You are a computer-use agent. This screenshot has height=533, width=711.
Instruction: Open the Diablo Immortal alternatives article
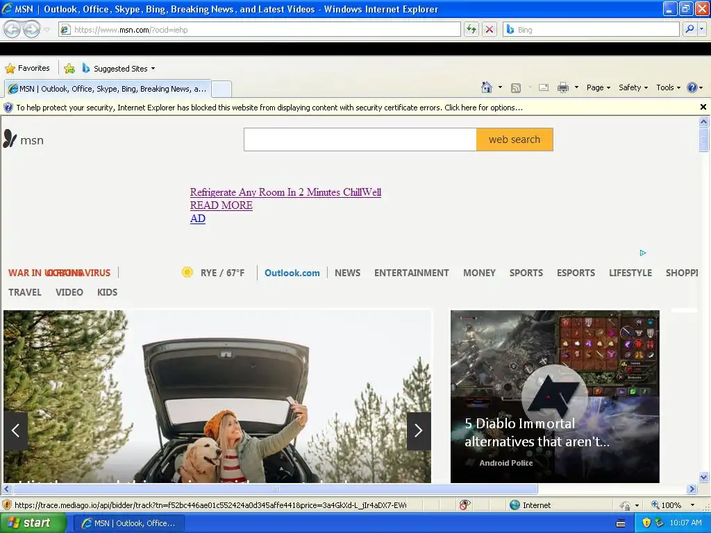[555, 396]
